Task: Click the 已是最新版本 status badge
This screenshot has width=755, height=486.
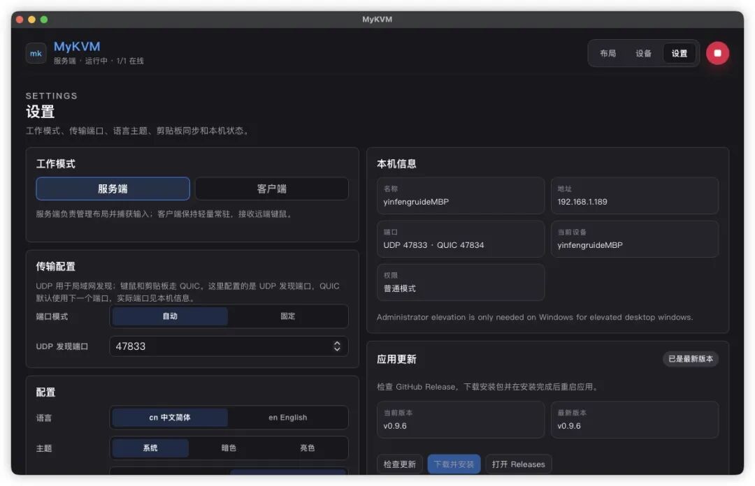Action: [691, 359]
